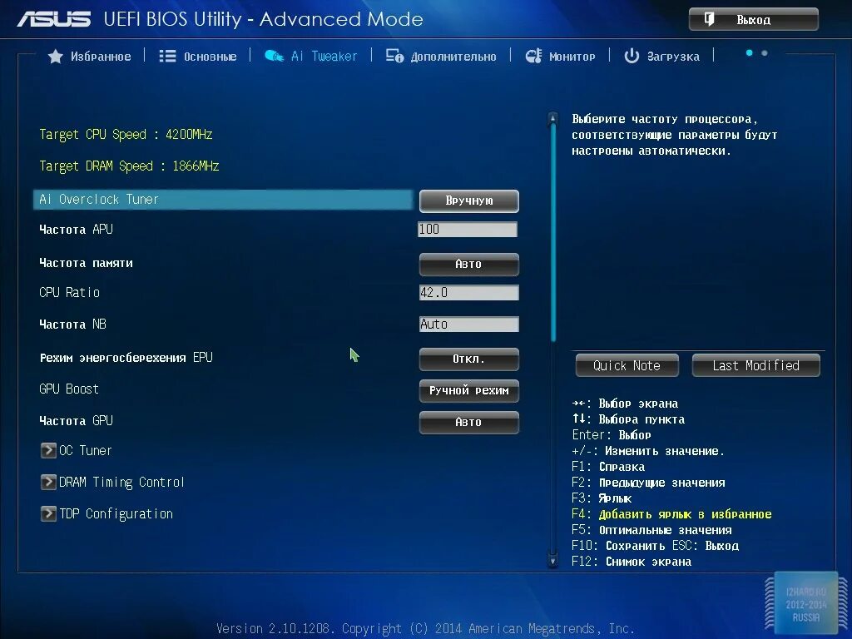The image size is (852, 639).
Task: Click the CPU Ratio field showing 42.0
Action: (x=469, y=292)
